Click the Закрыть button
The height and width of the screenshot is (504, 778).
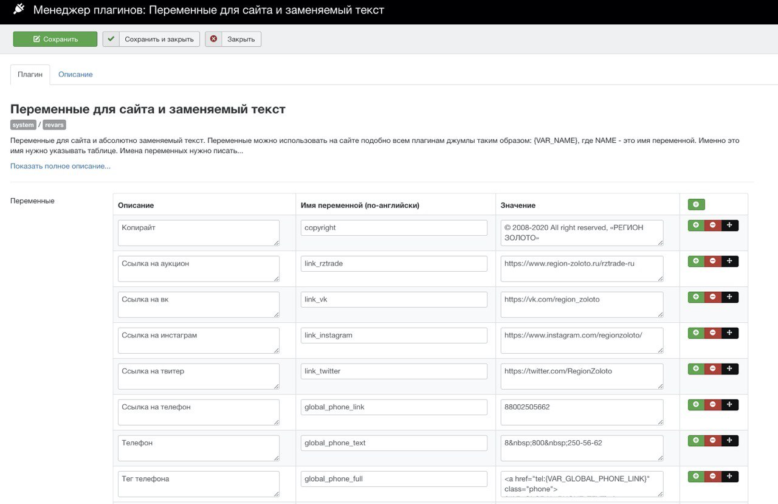point(233,39)
